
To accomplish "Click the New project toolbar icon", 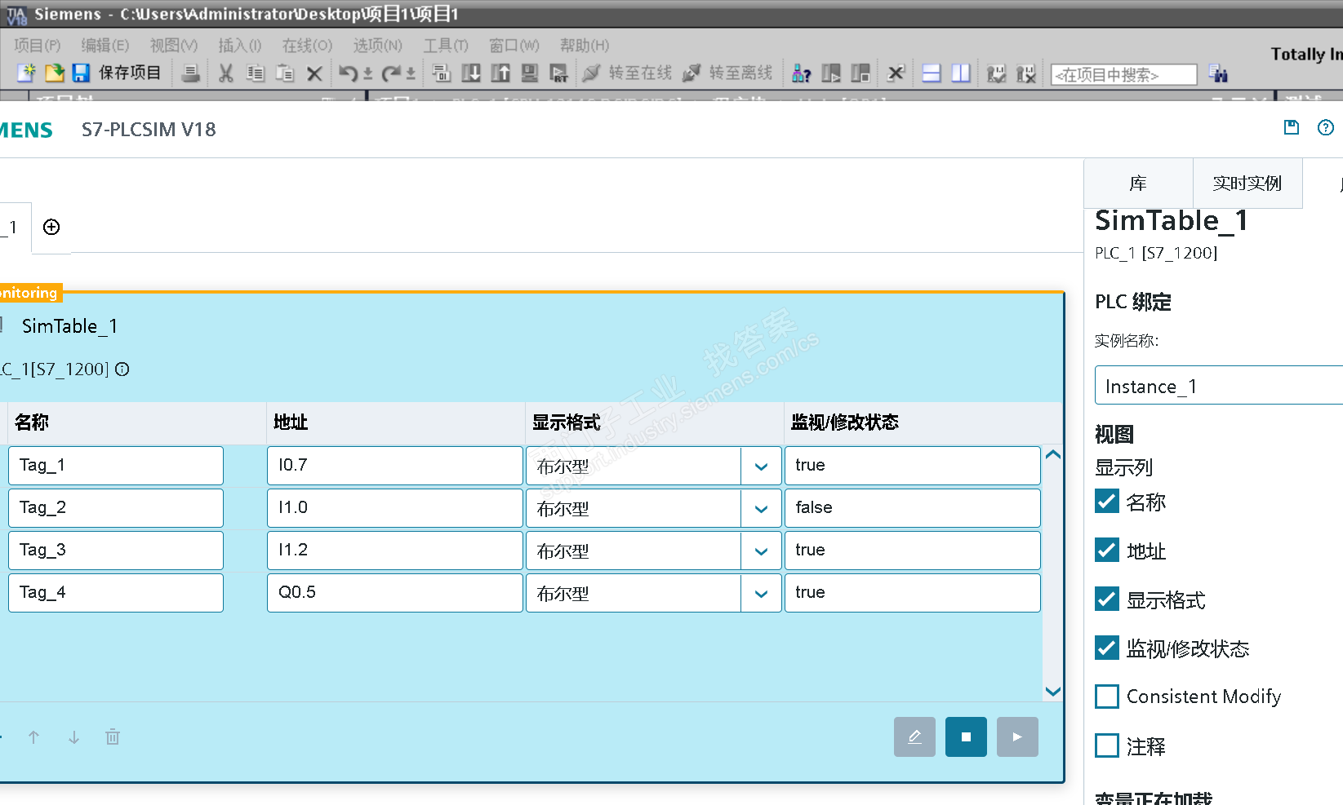I will [26, 73].
